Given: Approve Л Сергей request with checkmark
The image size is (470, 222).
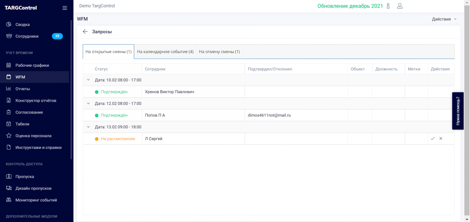Looking at the screenshot, I should 433,139.
